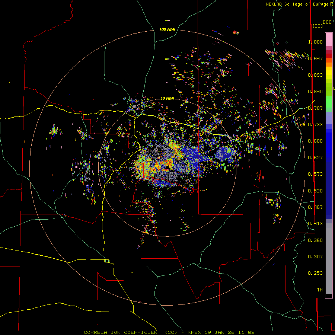Click the TH threshold label
Image resolution: width=335 pixels, height=335 pixels.
[320, 290]
